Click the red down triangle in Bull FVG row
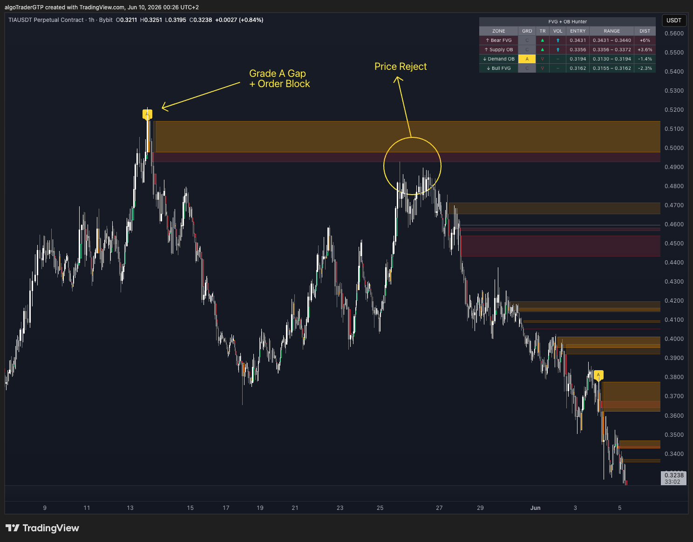 (x=542, y=68)
